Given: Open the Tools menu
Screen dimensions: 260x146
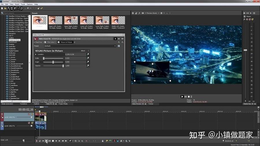Looking at the screenshot, I should click(x=23, y=4).
